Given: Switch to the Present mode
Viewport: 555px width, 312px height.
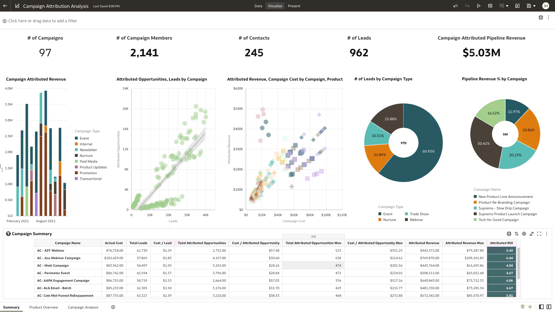Looking at the screenshot, I should (x=294, y=6).
